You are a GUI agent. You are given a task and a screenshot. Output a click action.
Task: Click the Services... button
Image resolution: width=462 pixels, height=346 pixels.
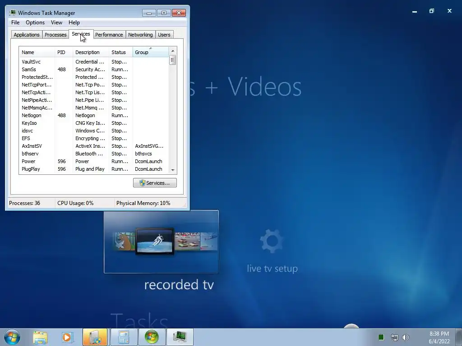pyautogui.click(x=155, y=183)
